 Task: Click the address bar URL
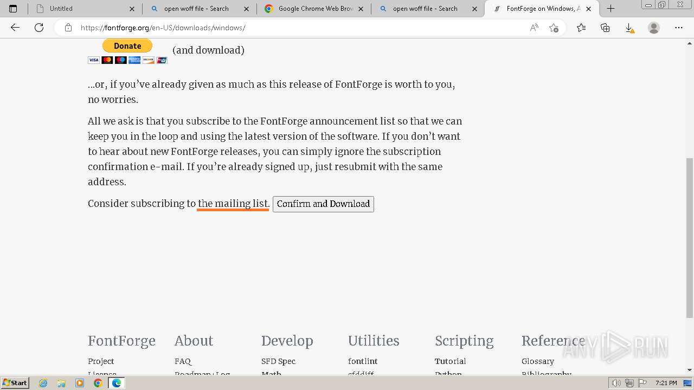click(163, 28)
